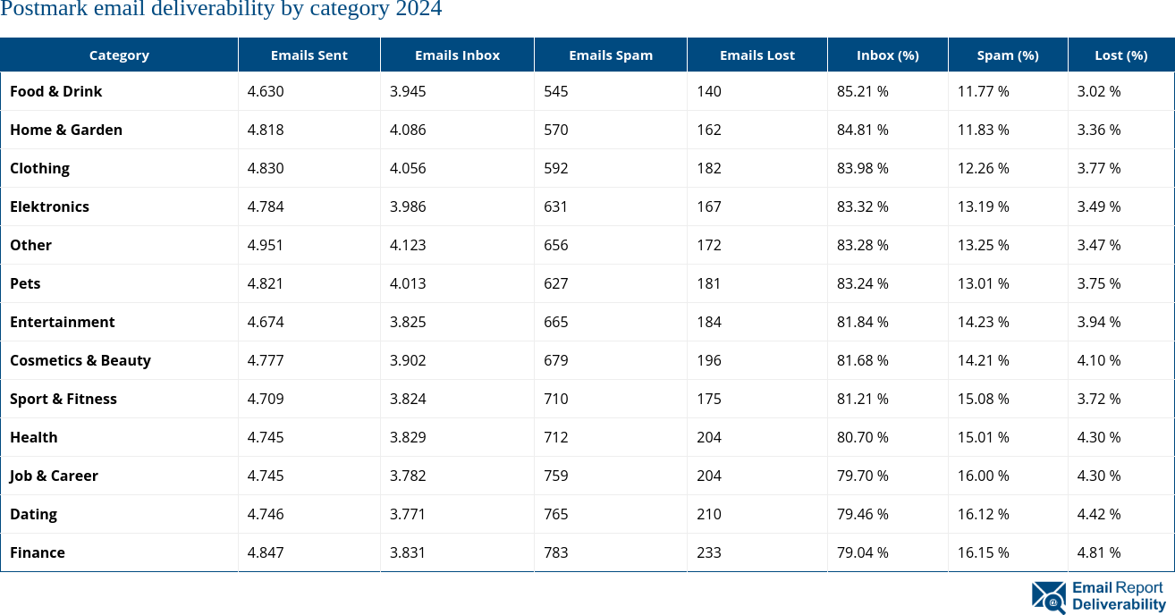Select the Health row lost value 204

(x=708, y=437)
